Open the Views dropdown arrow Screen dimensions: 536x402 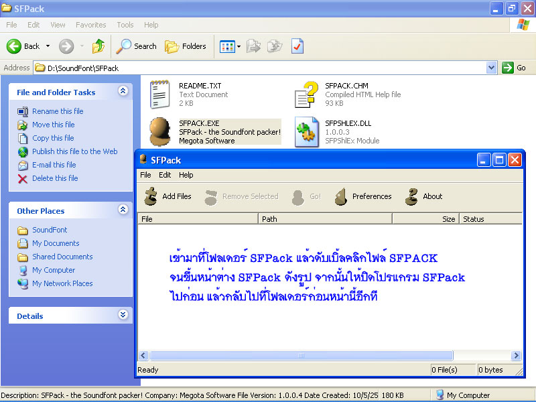point(239,46)
